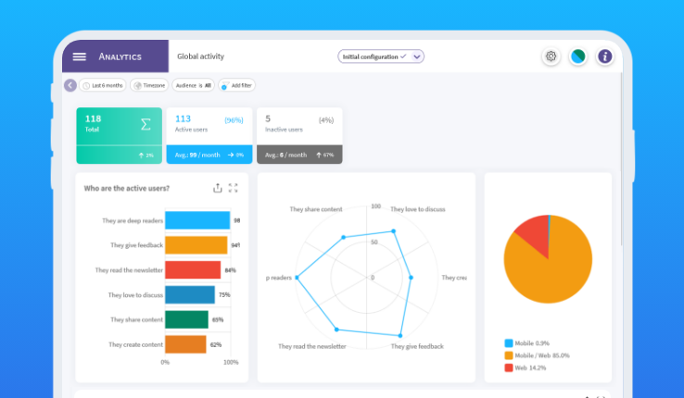Image resolution: width=684 pixels, height=398 pixels.
Task: Open the info icon in header
Action: [605, 56]
